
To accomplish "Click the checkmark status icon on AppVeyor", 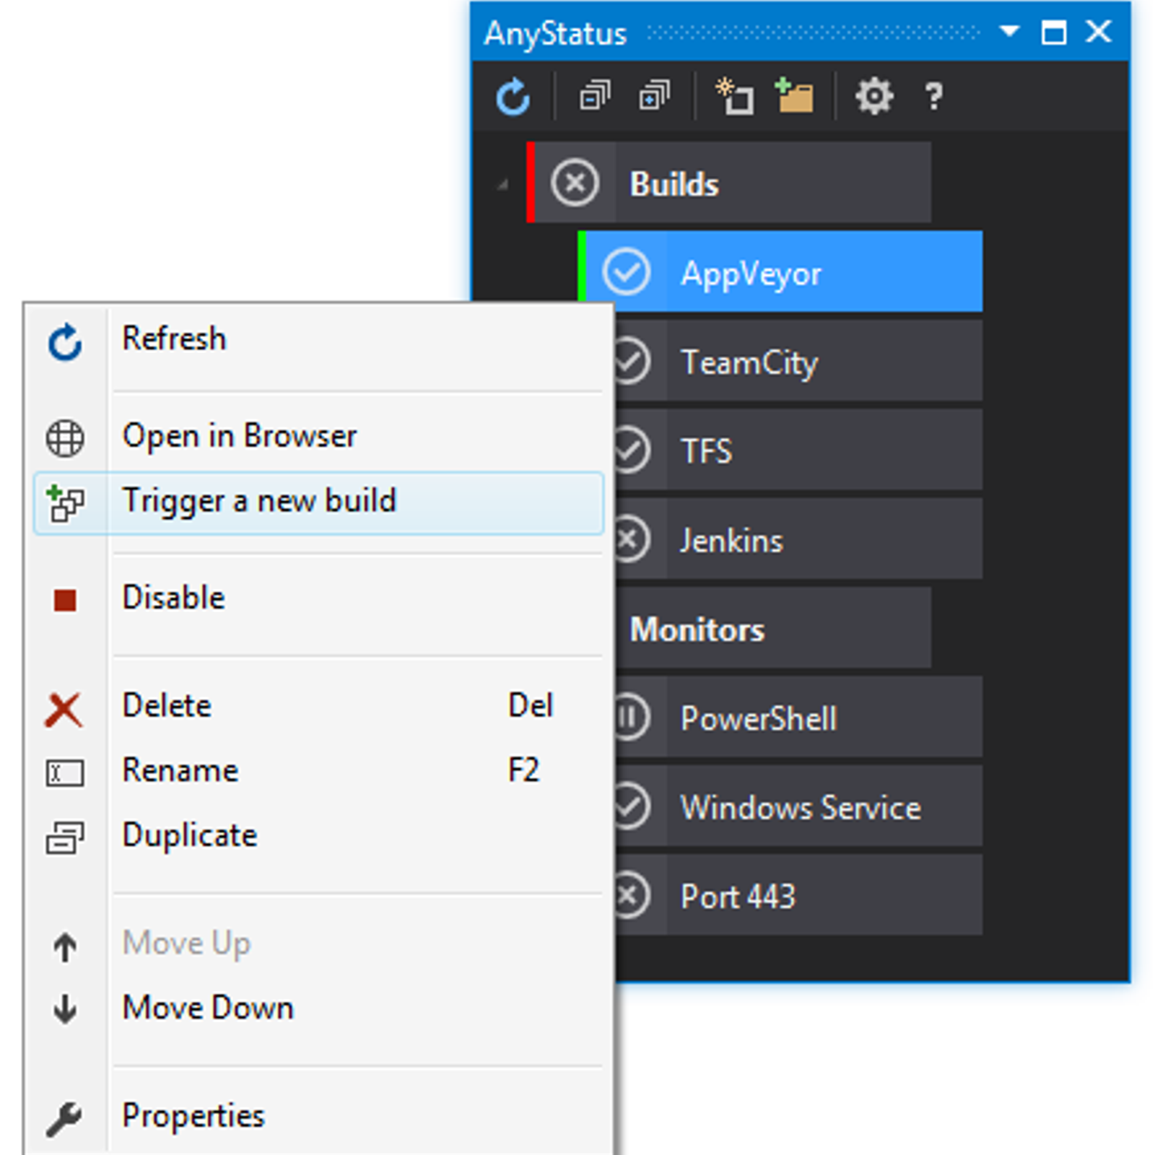I will point(627,272).
